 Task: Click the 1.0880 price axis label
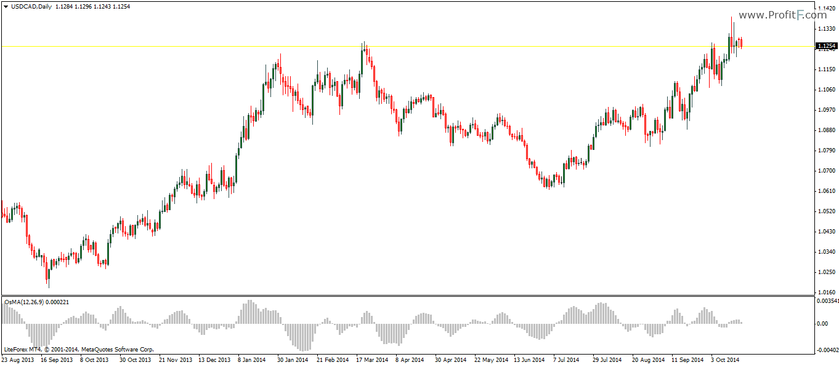coord(826,130)
